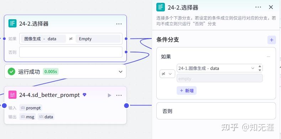Click the 运行成功 status text
This screenshot has height=139, width=281.
point(29,72)
